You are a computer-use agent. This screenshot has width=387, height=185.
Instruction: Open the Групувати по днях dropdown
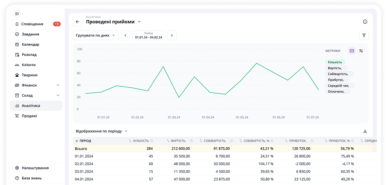coord(96,35)
